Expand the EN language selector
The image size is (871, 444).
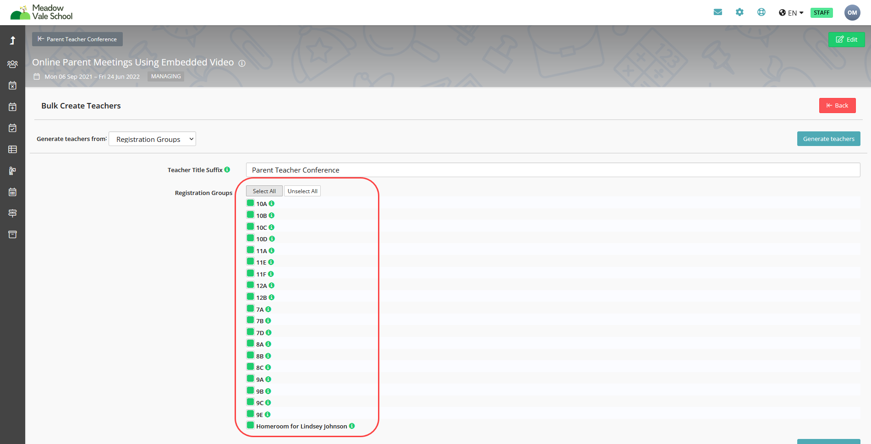[791, 13]
